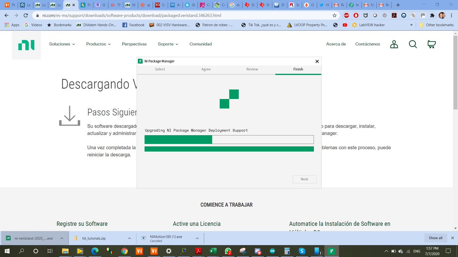Click Show all downloads button
Image resolution: width=458 pixels, height=257 pixels.
[435, 238]
